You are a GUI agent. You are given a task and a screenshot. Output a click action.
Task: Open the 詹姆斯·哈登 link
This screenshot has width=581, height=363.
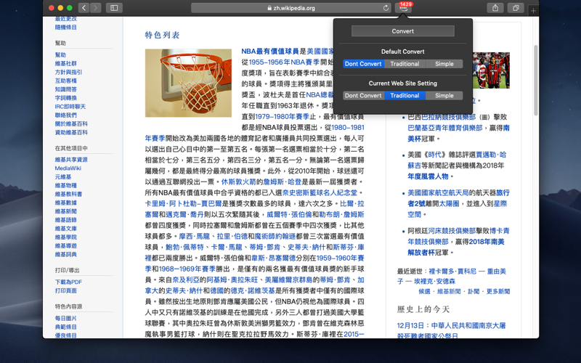pos(282,182)
